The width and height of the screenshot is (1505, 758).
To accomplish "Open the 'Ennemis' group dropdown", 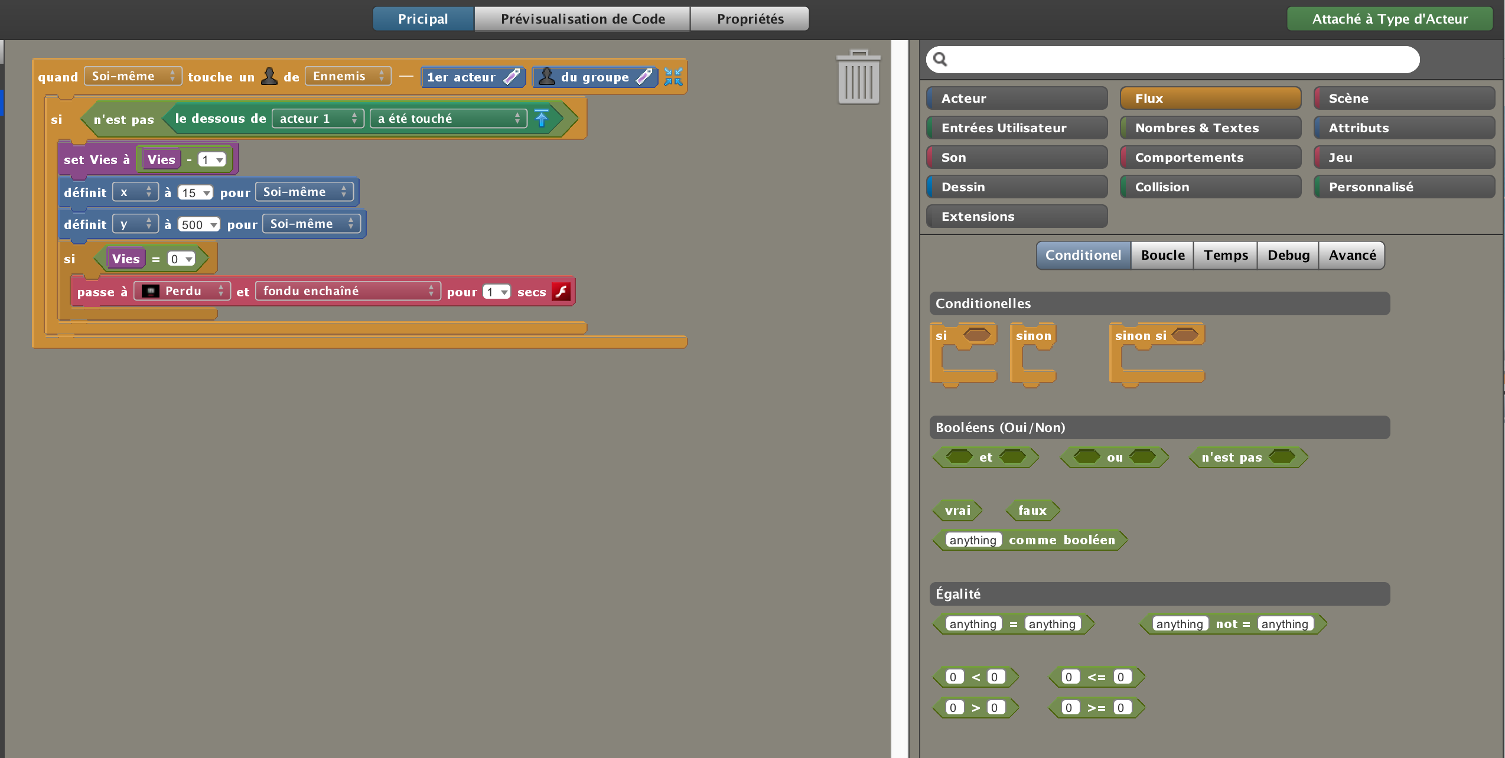I will (348, 76).
